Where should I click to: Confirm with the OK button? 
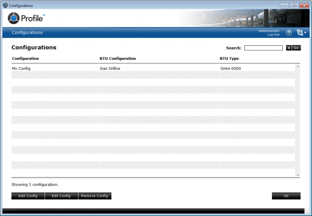tap(286, 196)
